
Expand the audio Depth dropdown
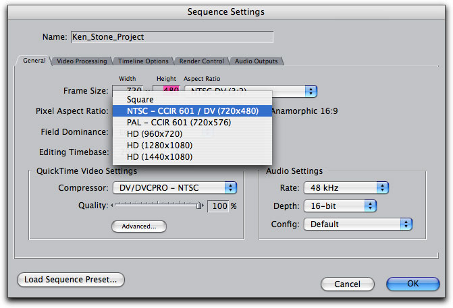340,206
